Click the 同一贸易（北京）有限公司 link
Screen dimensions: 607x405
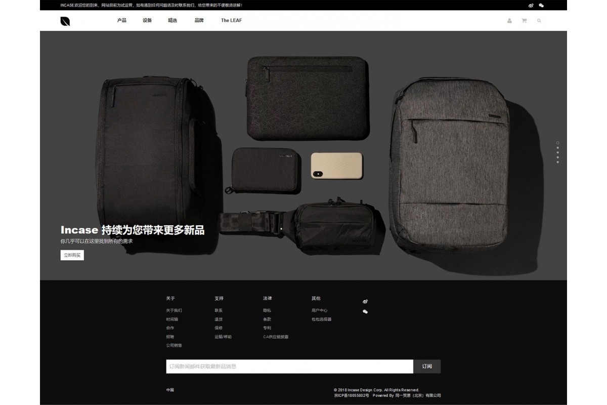point(418,395)
